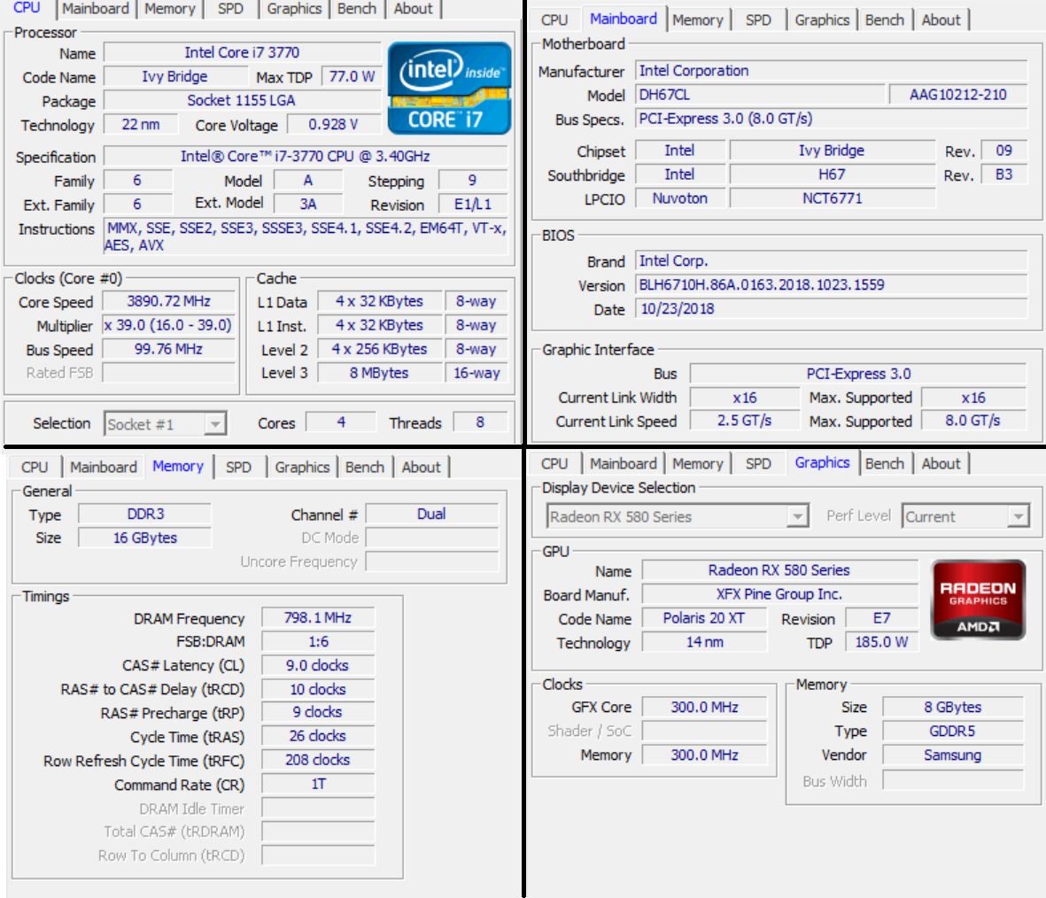Select Mainboard tab in Graphics panel
1046x898 pixels.
point(623,464)
